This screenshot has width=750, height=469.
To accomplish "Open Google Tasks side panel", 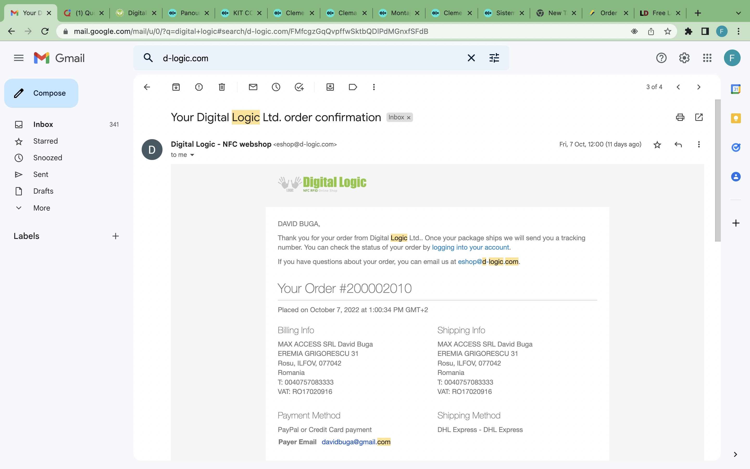I will [x=736, y=148].
